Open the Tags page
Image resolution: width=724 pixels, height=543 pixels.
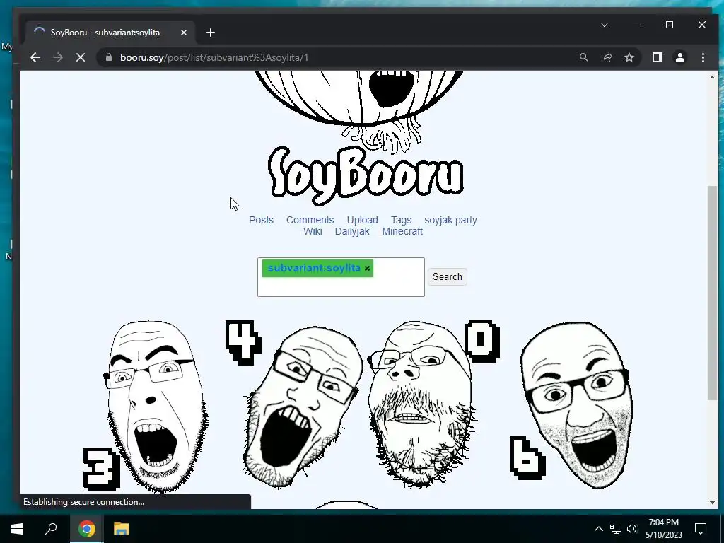point(401,221)
